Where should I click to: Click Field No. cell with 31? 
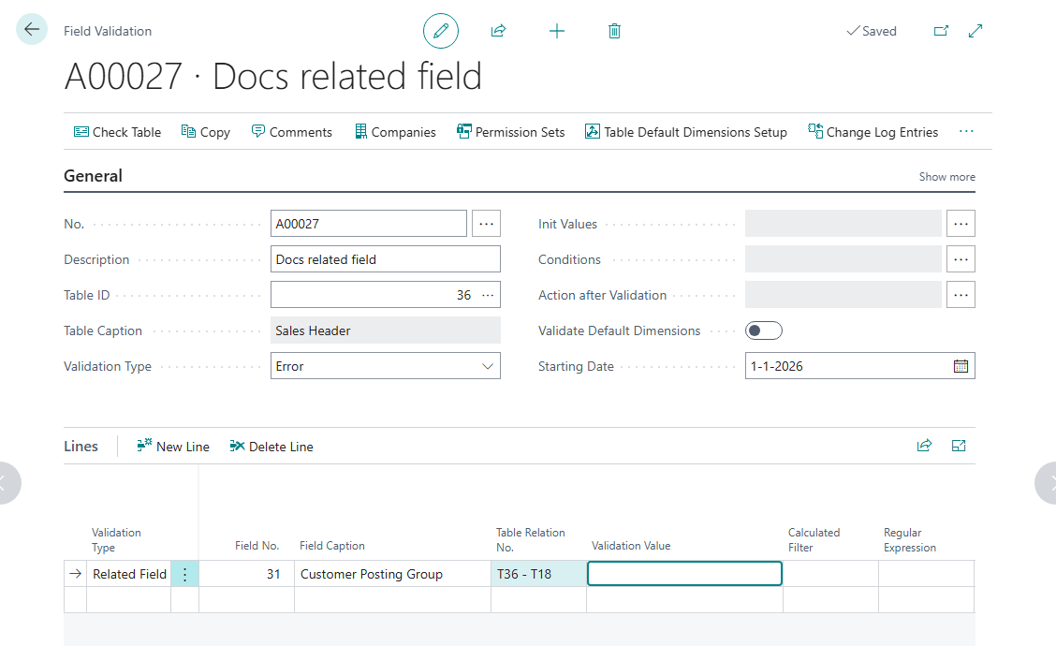tap(246, 574)
